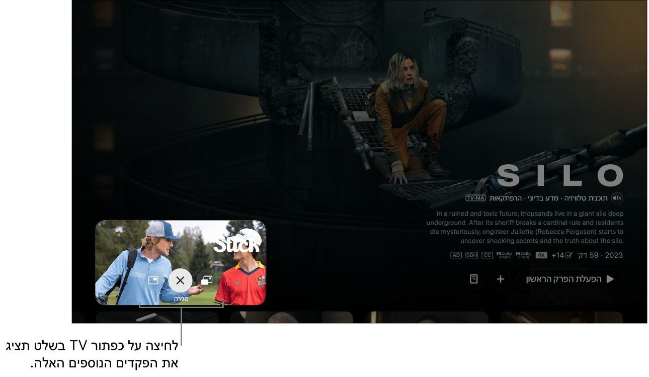Click the CC closed captions badge

click(x=488, y=255)
